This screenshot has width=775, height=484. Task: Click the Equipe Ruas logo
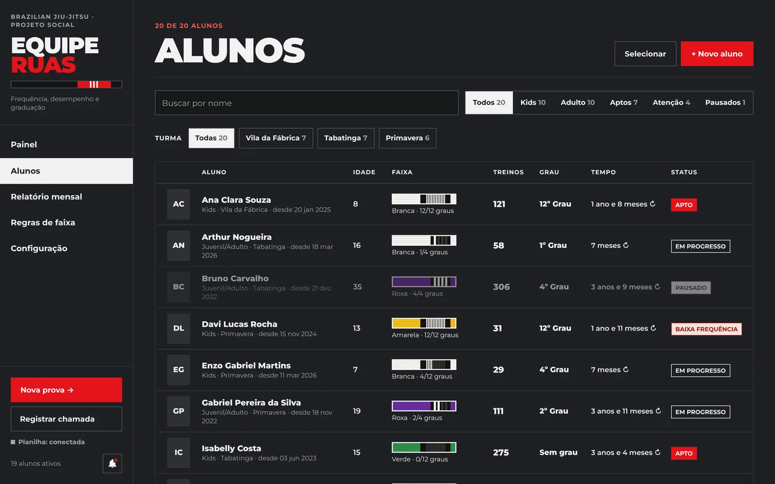pyautogui.click(x=55, y=55)
